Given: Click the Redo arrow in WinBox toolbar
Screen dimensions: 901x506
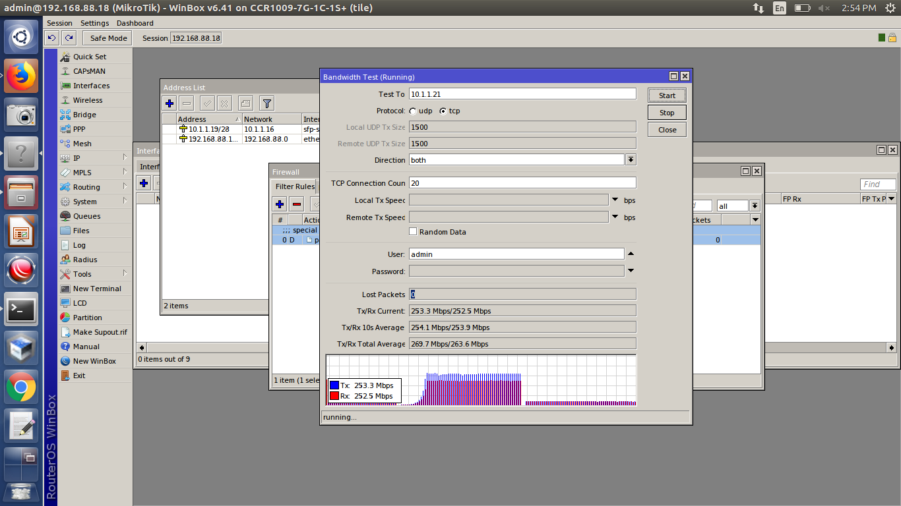Looking at the screenshot, I should pos(68,38).
